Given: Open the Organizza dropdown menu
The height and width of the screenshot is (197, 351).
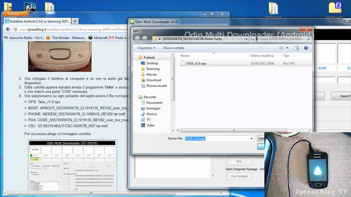Looking at the screenshot, I should click(x=146, y=48).
